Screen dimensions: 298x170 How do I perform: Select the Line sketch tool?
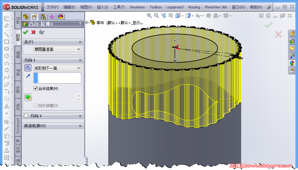pos(7,35)
